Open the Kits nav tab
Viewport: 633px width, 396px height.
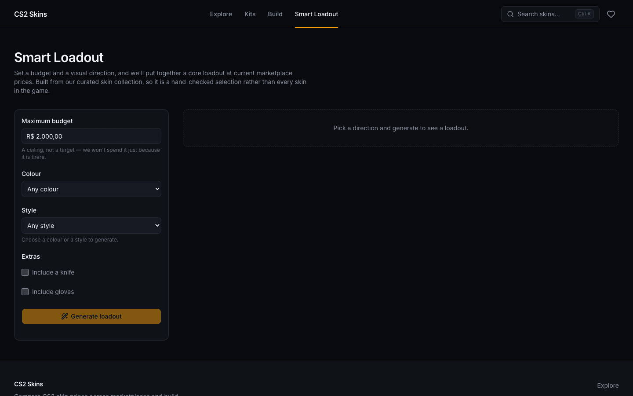(x=250, y=14)
